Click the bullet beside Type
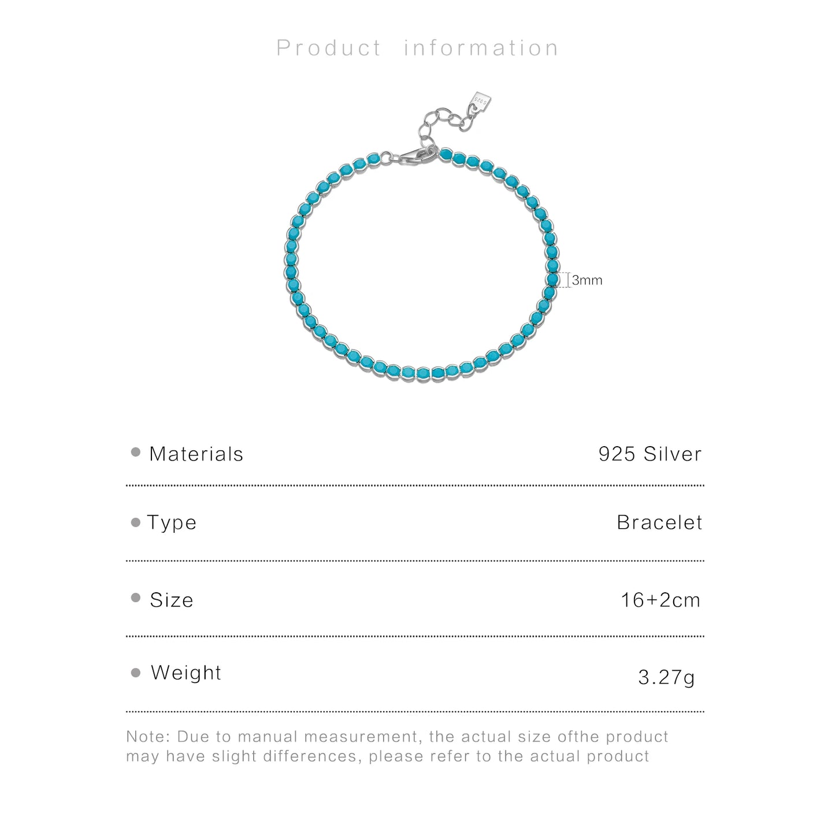This screenshot has height=835, width=835. click(136, 522)
